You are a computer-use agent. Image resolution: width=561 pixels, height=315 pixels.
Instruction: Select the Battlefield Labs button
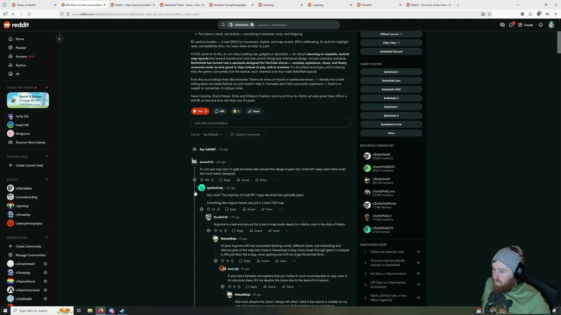[391, 80]
